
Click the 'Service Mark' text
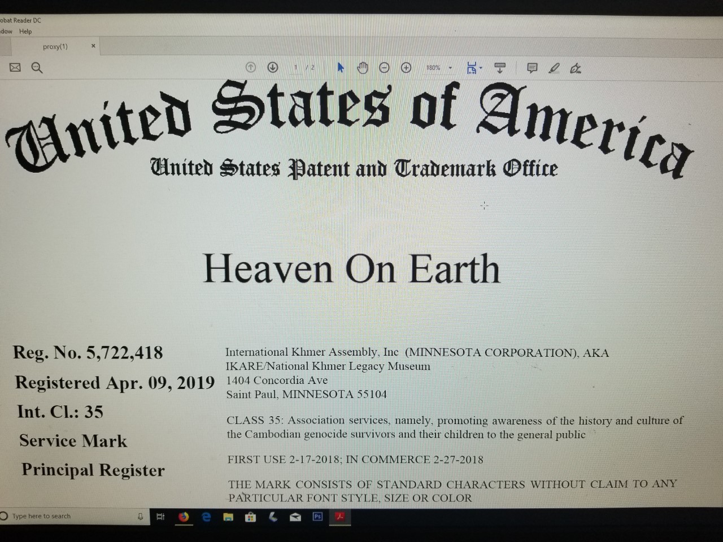pos(73,441)
